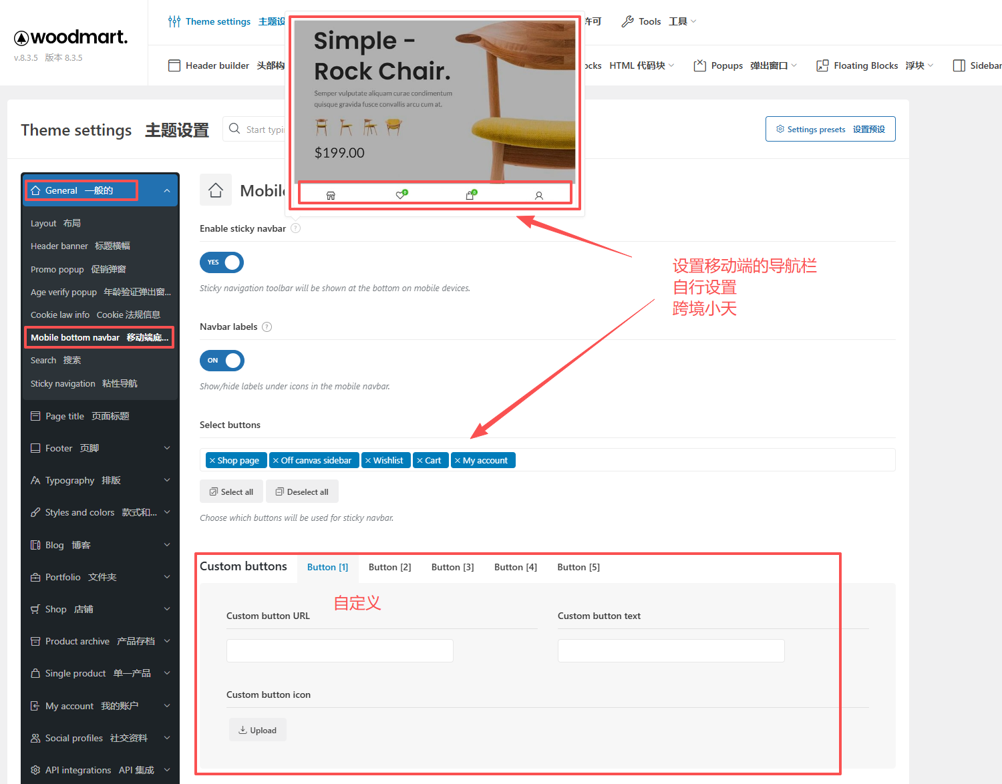This screenshot has width=1002, height=784.
Task: Click the wishlist heart icon in preview
Action: click(x=401, y=194)
